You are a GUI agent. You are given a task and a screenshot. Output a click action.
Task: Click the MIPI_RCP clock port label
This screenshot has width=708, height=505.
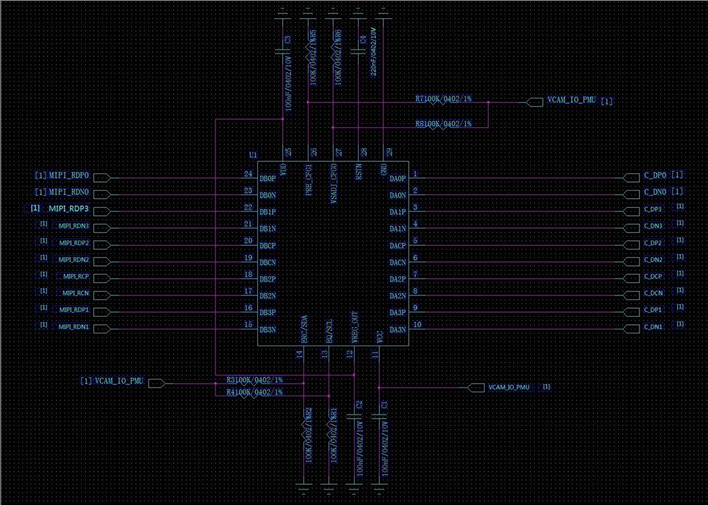tap(76, 276)
